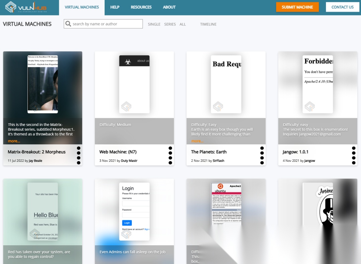Click the Difficulty: Medium description text
This screenshot has width=361, height=264.
(115, 125)
